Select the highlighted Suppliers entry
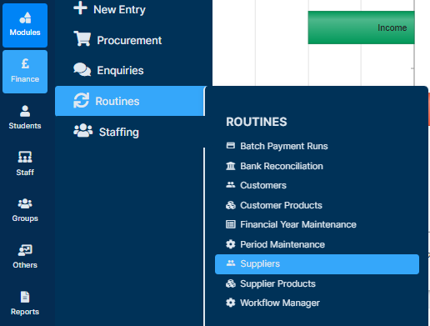This screenshot has width=430, height=326. click(x=317, y=264)
